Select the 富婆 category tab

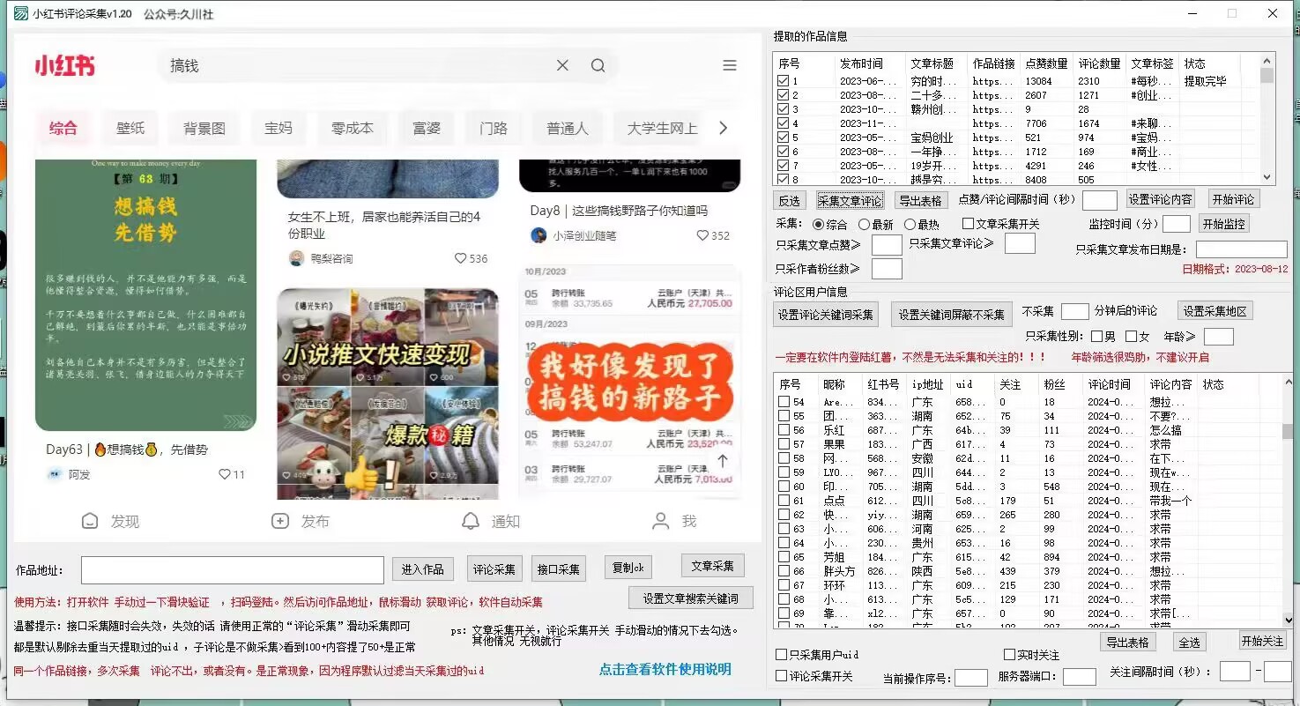427,128
